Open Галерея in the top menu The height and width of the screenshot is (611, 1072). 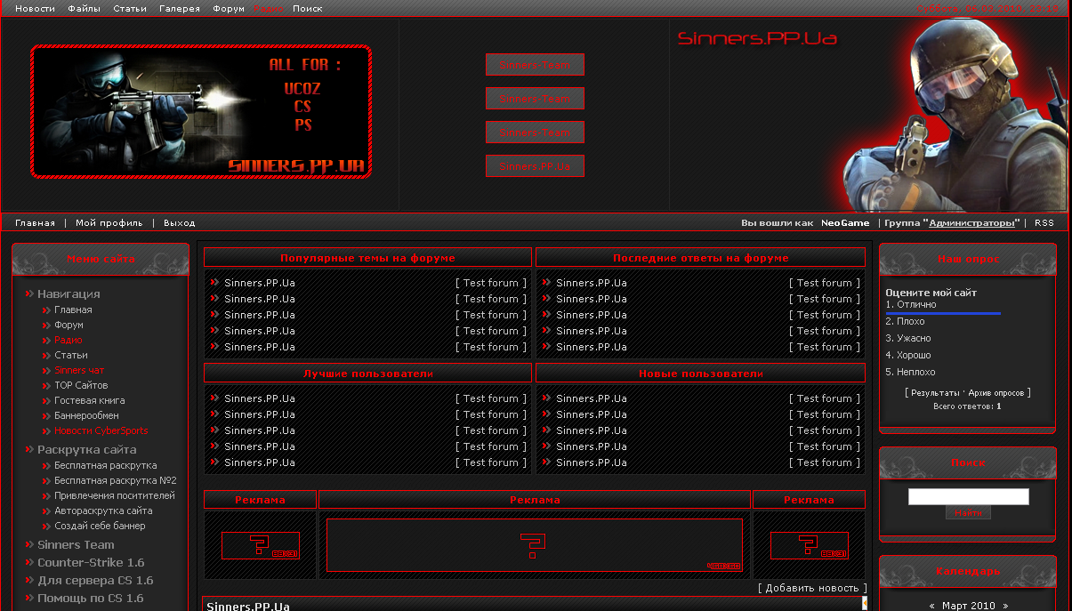click(x=180, y=8)
